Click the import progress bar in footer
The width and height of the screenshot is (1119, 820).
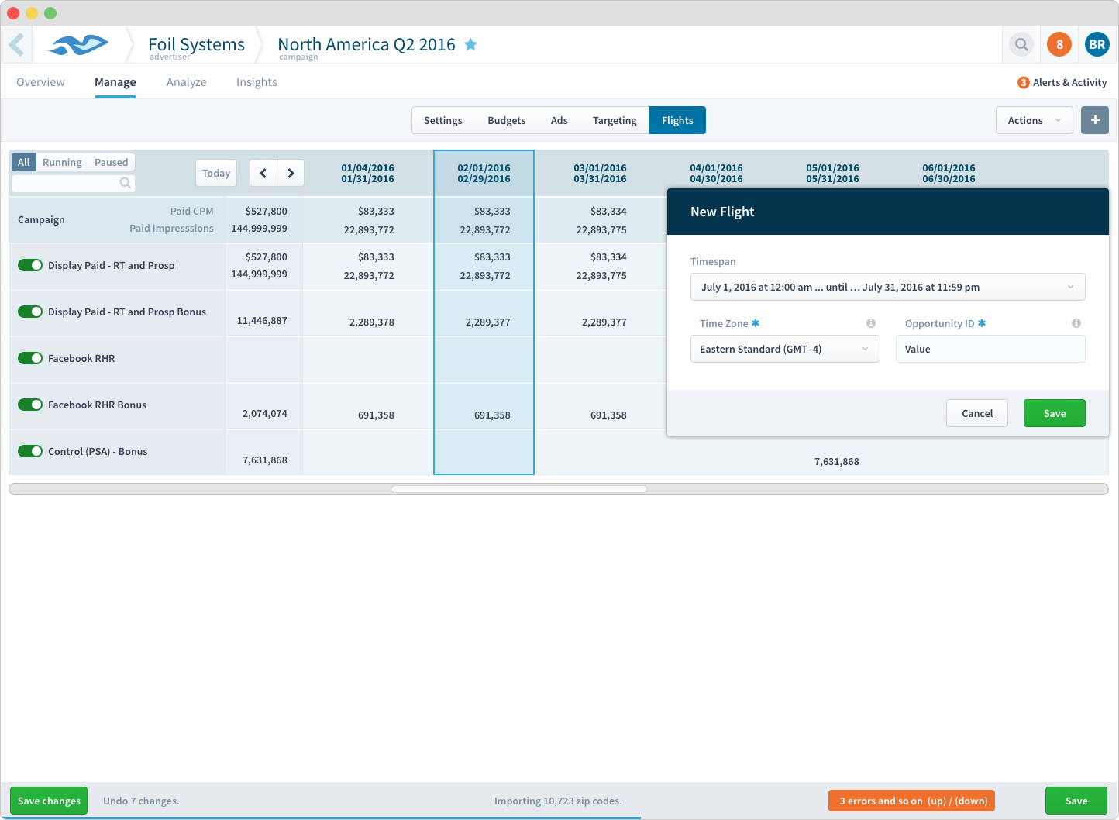click(x=321, y=818)
